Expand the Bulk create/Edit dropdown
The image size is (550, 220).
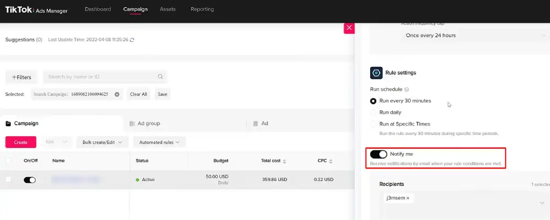coord(102,142)
